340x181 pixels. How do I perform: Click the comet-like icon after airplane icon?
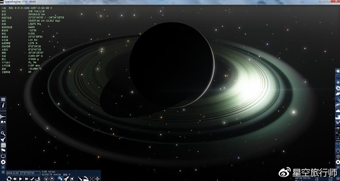(x=80, y=179)
